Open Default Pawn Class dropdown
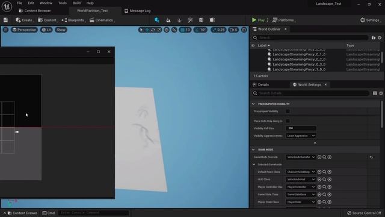 (x=301, y=172)
